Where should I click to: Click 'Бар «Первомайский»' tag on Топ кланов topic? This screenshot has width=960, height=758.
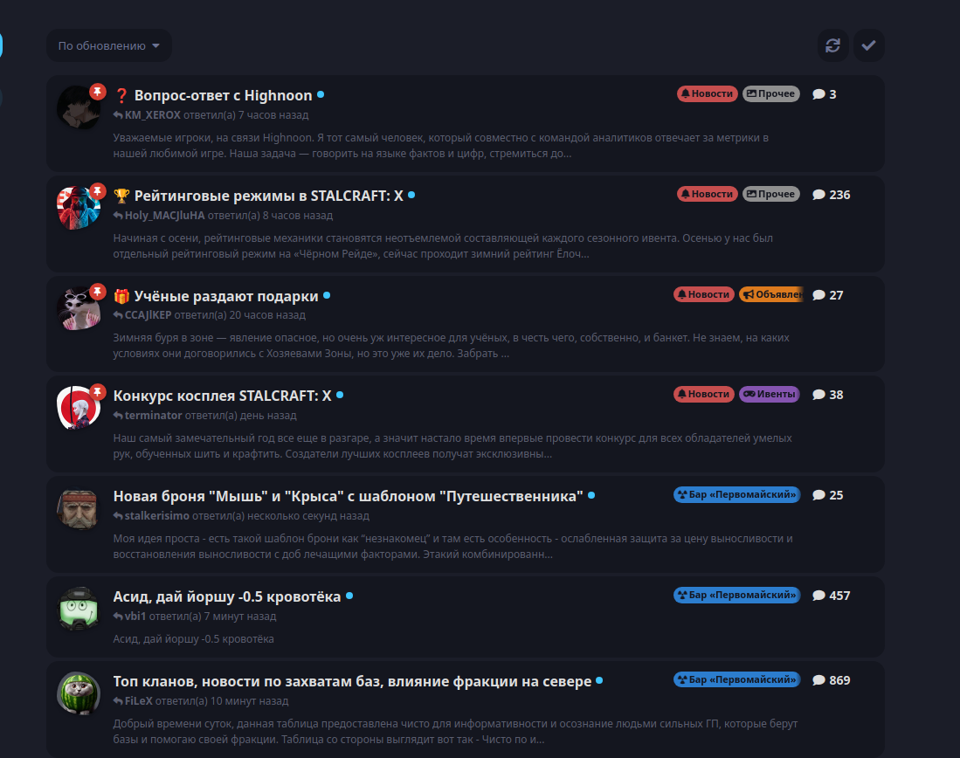click(x=736, y=679)
